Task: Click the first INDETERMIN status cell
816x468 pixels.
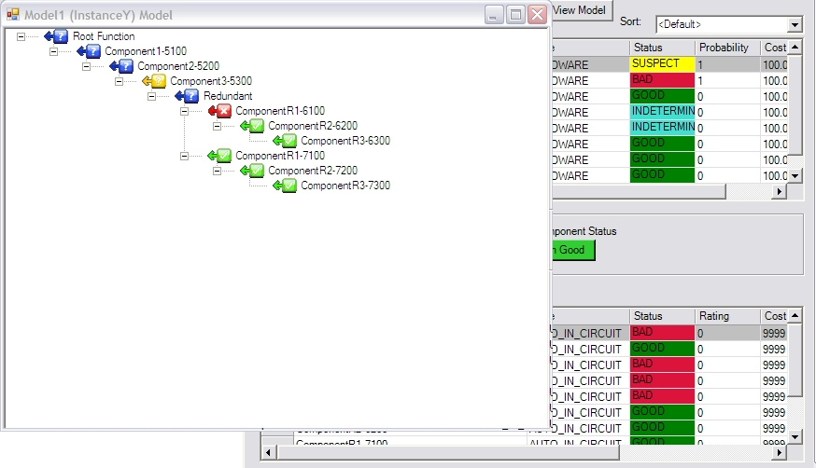Action: [x=662, y=112]
